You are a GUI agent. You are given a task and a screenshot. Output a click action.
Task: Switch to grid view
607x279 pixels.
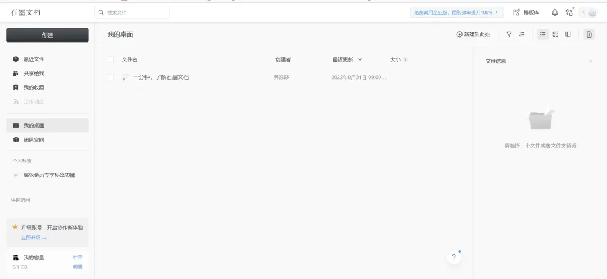(555, 34)
